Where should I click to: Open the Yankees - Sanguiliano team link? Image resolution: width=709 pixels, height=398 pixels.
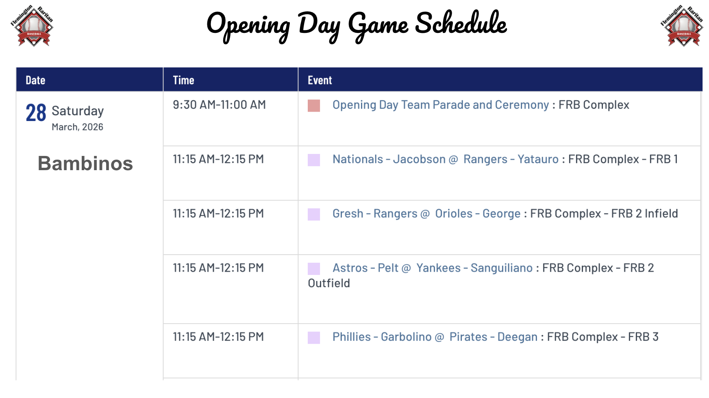(474, 268)
